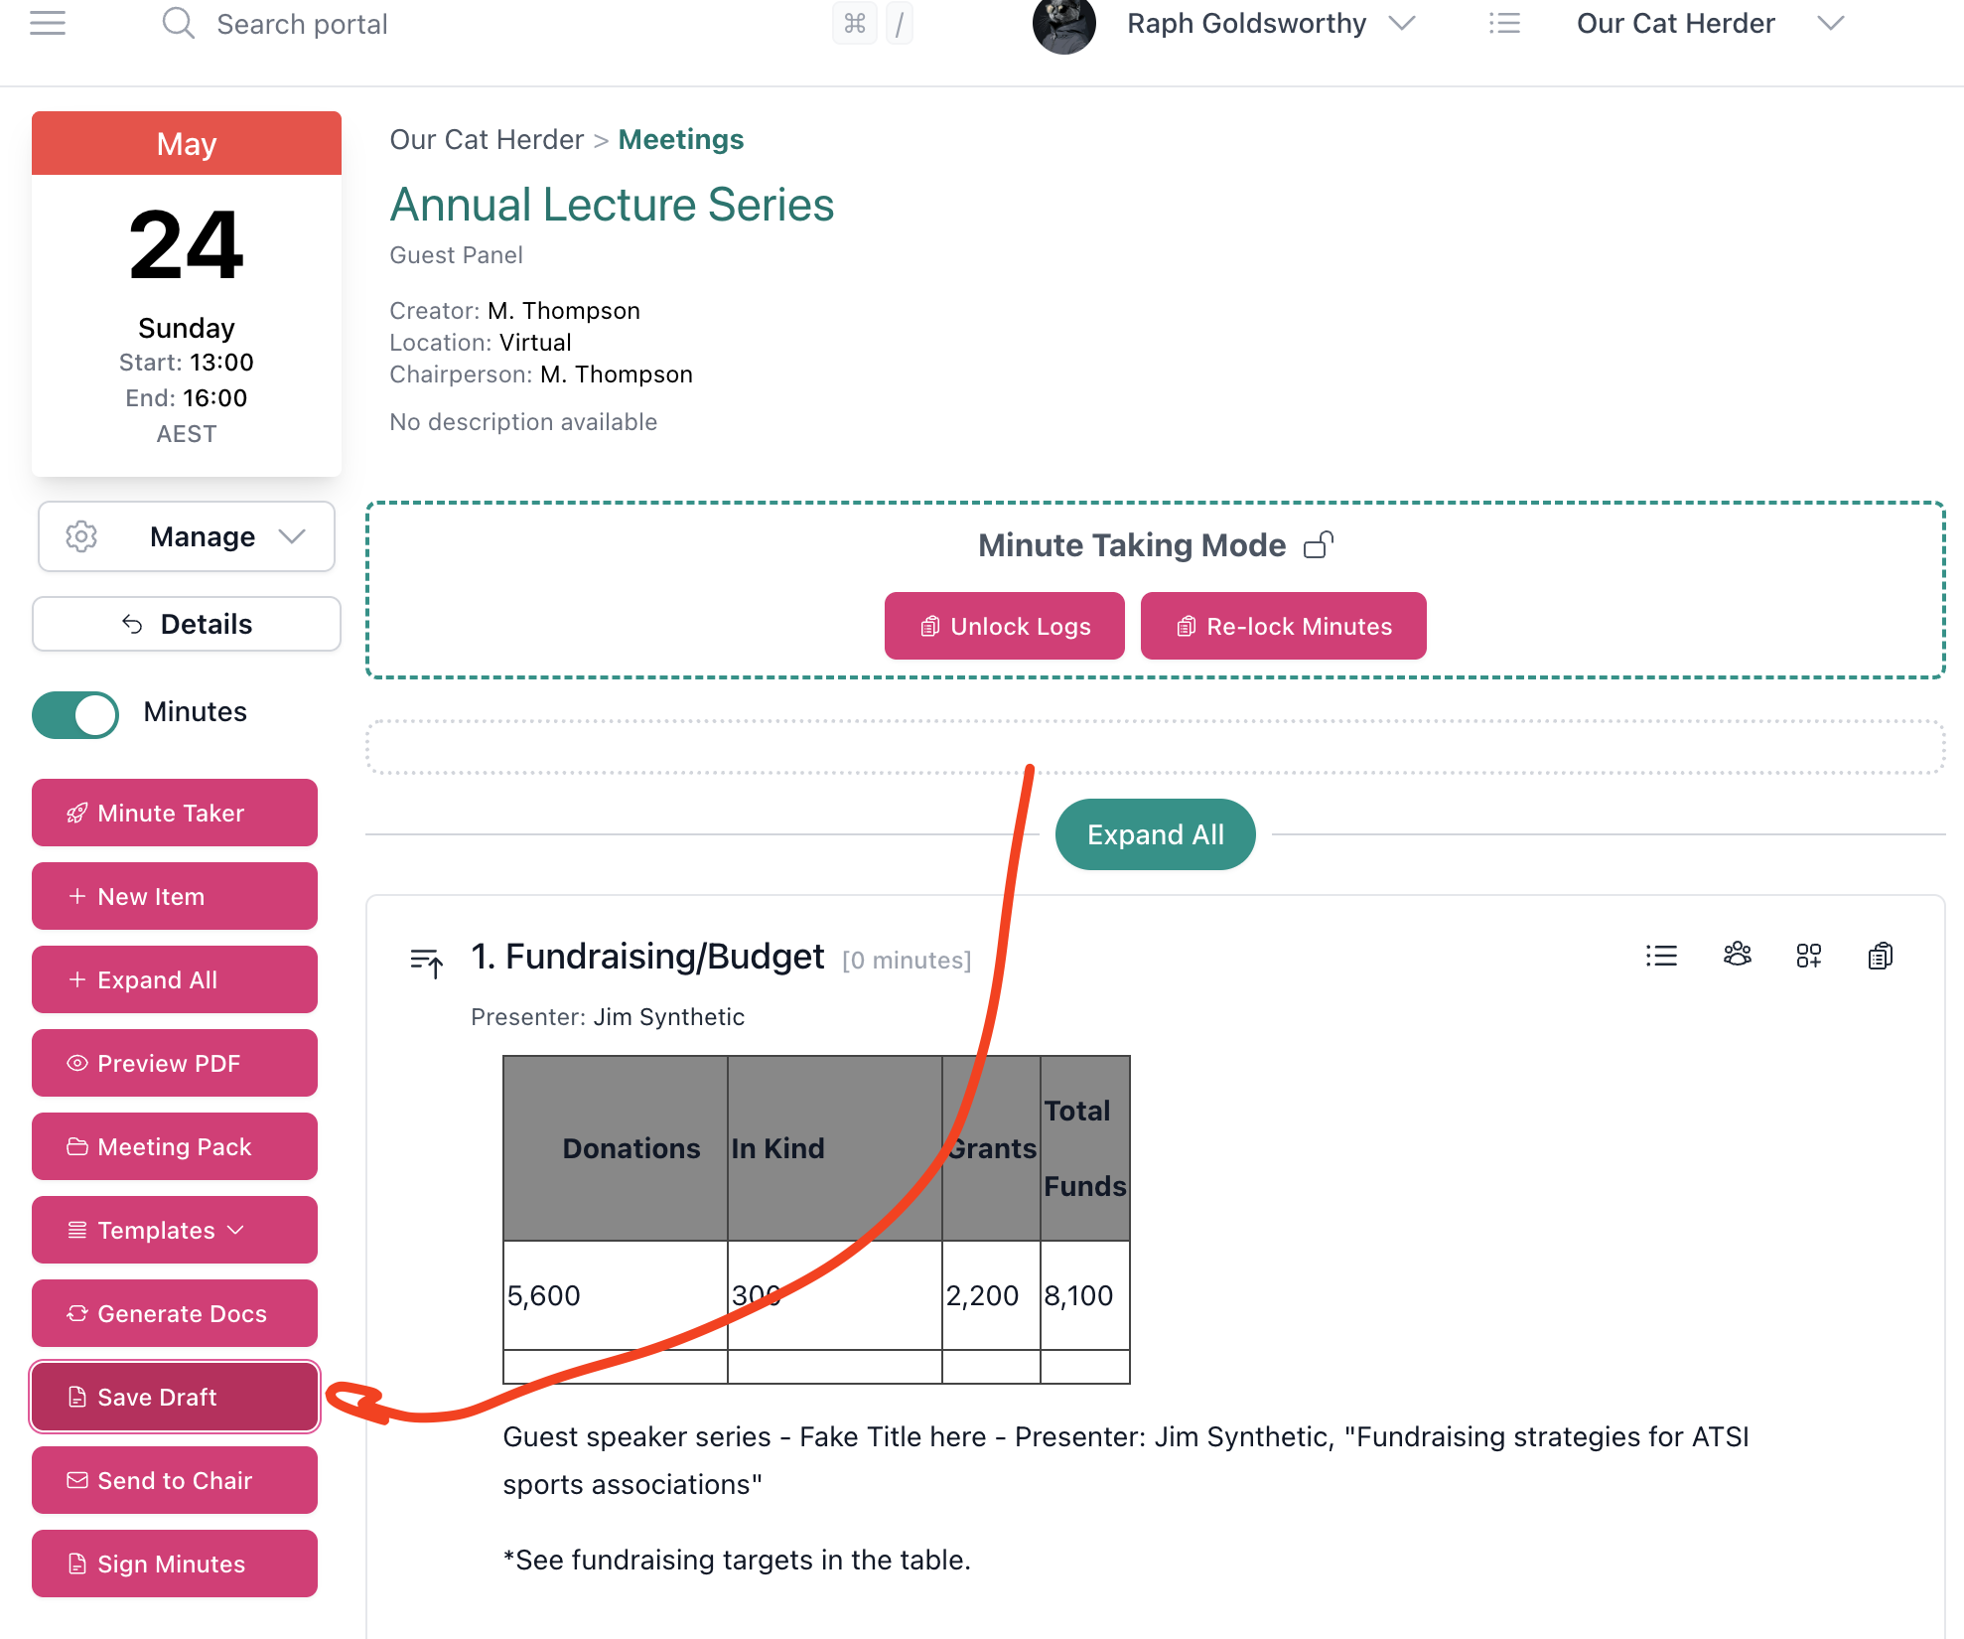
Task: Click the bullet list icon on Fundraising item
Action: (1661, 956)
